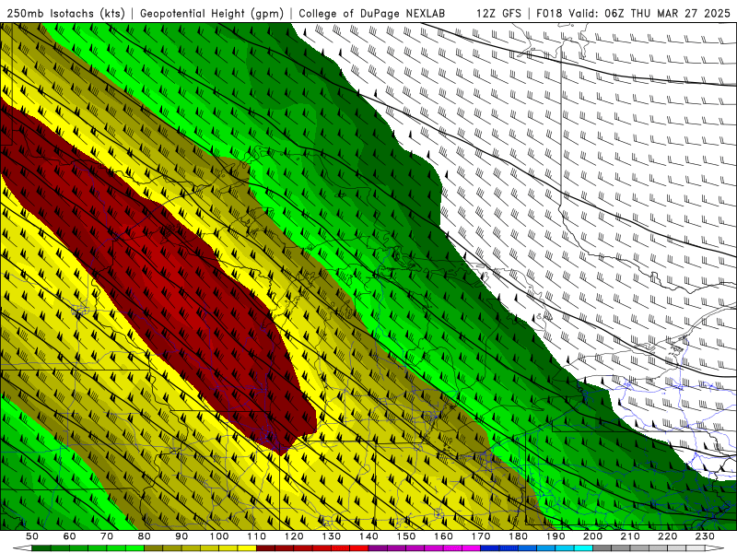This screenshot has height=553, width=737.
Task: Select the 120 value on the legend
Action: tap(294, 536)
